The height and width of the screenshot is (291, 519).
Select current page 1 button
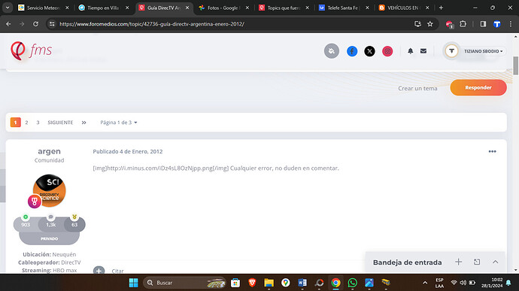click(15, 123)
